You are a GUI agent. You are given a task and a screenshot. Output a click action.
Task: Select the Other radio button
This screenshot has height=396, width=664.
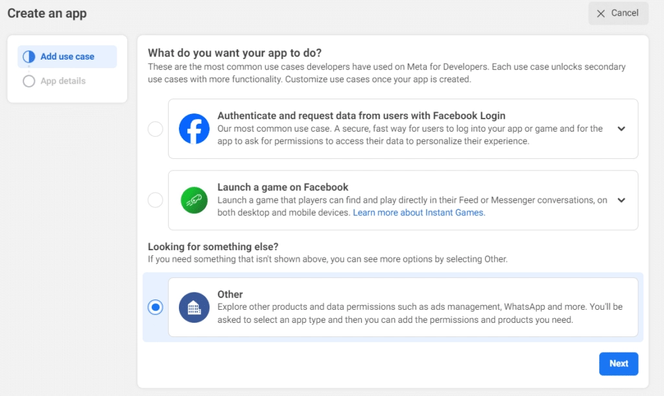pyautogui.click(x=156, y=307)
